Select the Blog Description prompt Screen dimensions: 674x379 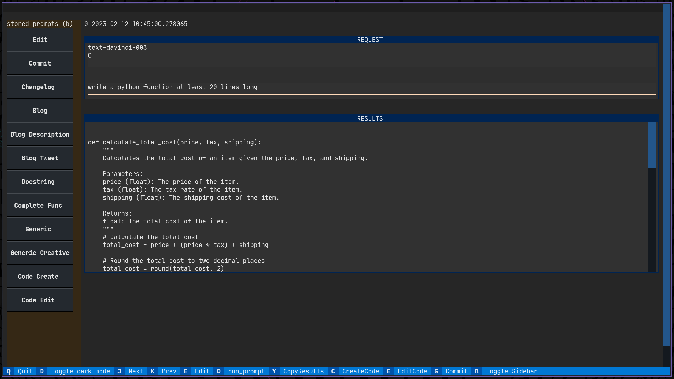coord(40,134)
